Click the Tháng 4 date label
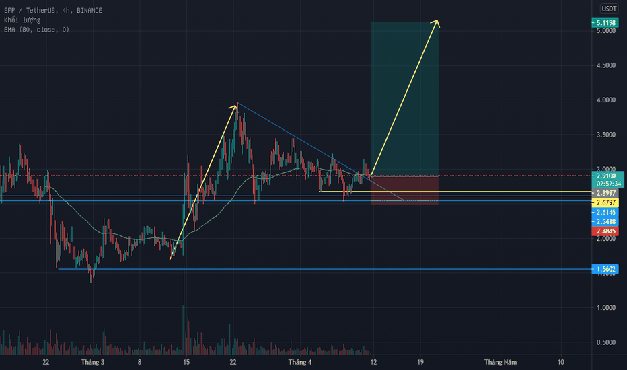Image resolution: width=627 pixels, height=370 pixels. (x=300, y=363)
